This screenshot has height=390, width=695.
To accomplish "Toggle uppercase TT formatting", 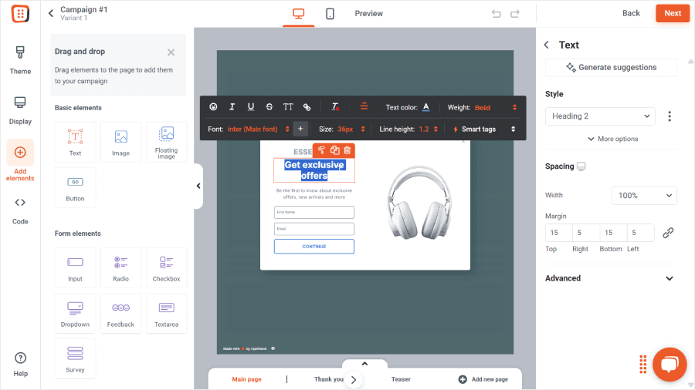I will tap(288, 107).
